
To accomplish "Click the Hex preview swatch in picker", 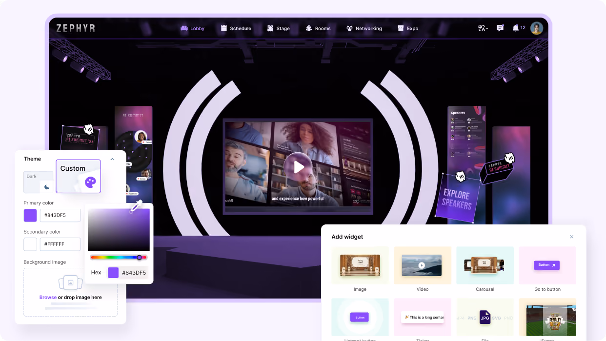I will coord(113,273).
